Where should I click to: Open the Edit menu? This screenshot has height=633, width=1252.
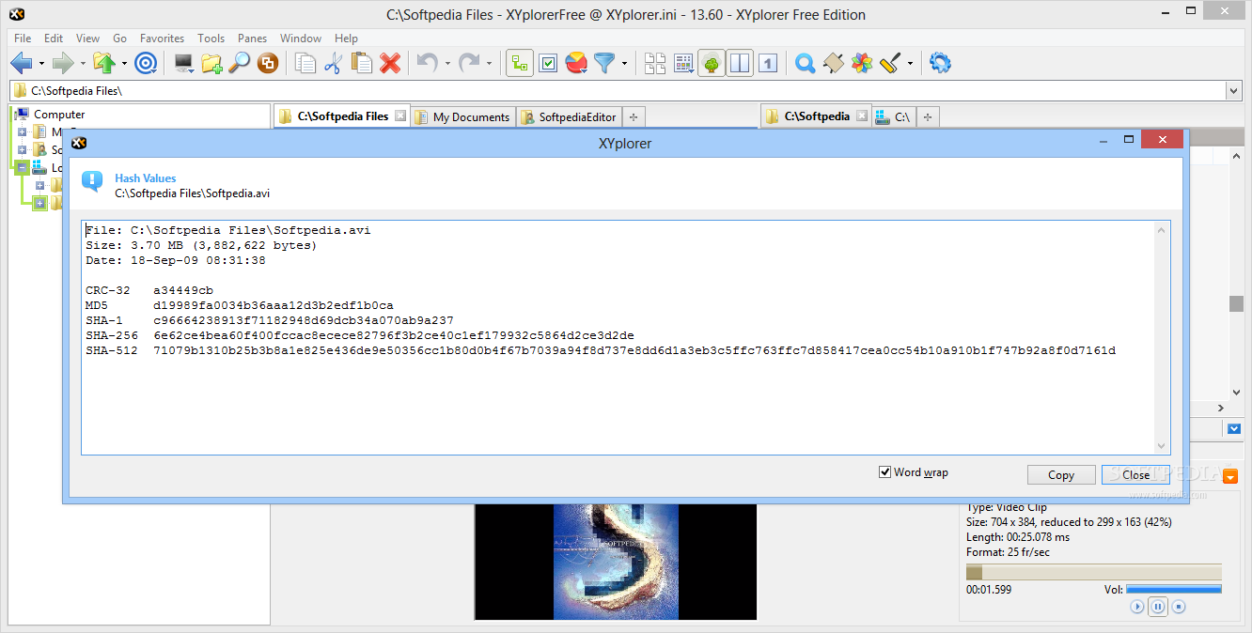pos(54,39)
